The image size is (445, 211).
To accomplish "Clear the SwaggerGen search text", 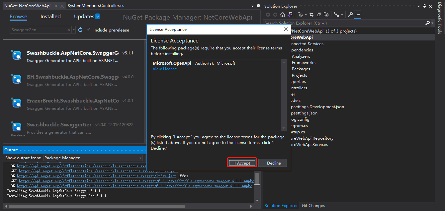I will pos(69,30).
